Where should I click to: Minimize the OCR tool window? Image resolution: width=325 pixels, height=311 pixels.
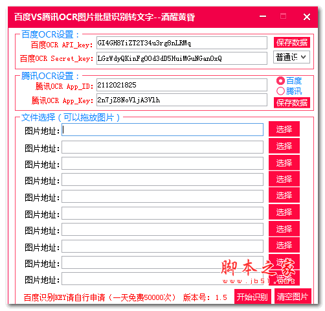click(263, 16)
